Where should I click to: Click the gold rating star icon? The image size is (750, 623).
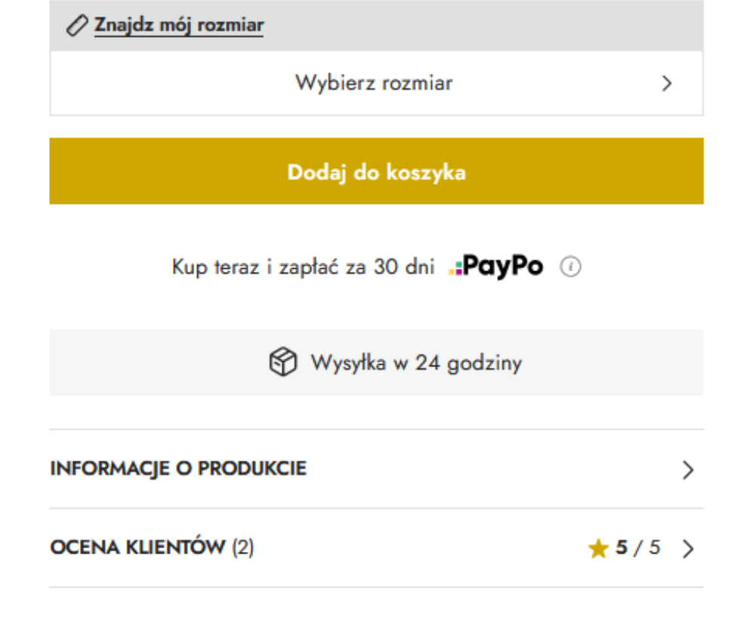[598, 548]
